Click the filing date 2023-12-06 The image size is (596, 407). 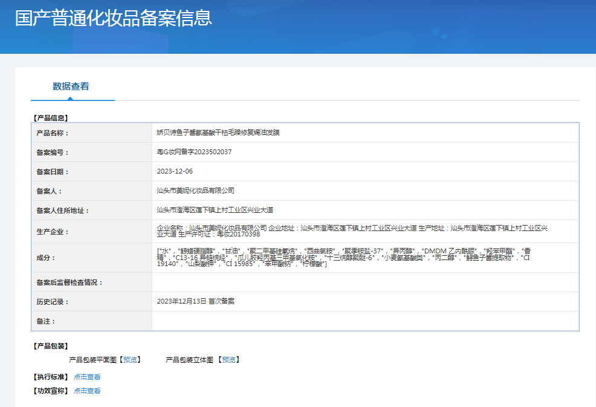[175, 171]
